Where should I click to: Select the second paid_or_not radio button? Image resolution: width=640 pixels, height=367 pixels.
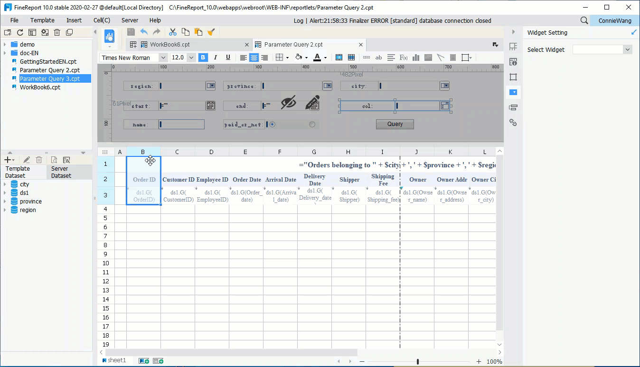(312, 125)
